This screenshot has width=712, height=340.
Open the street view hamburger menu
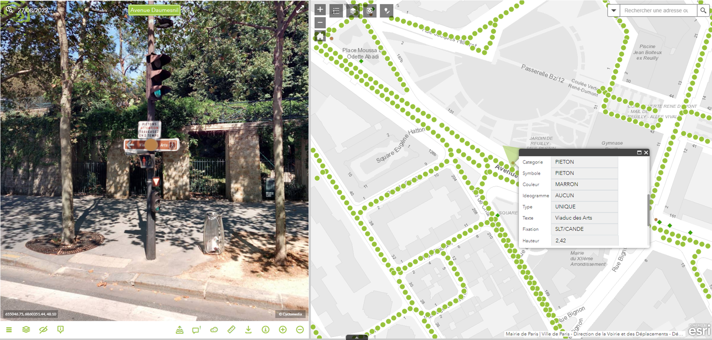pos(9,329)
